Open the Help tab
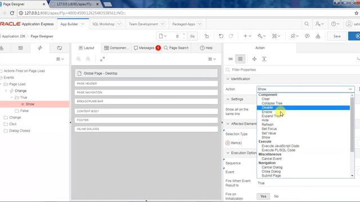 click(x=206, y=48)
